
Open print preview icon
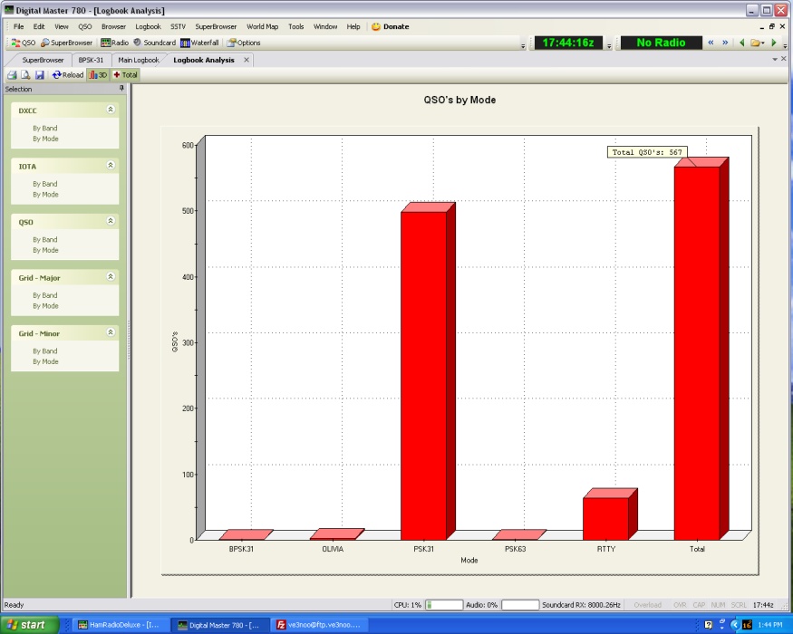click(25, 75)
